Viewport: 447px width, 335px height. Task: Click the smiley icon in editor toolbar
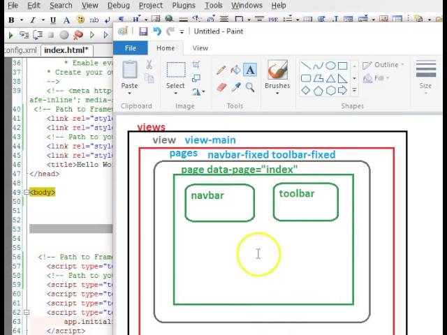81,20
